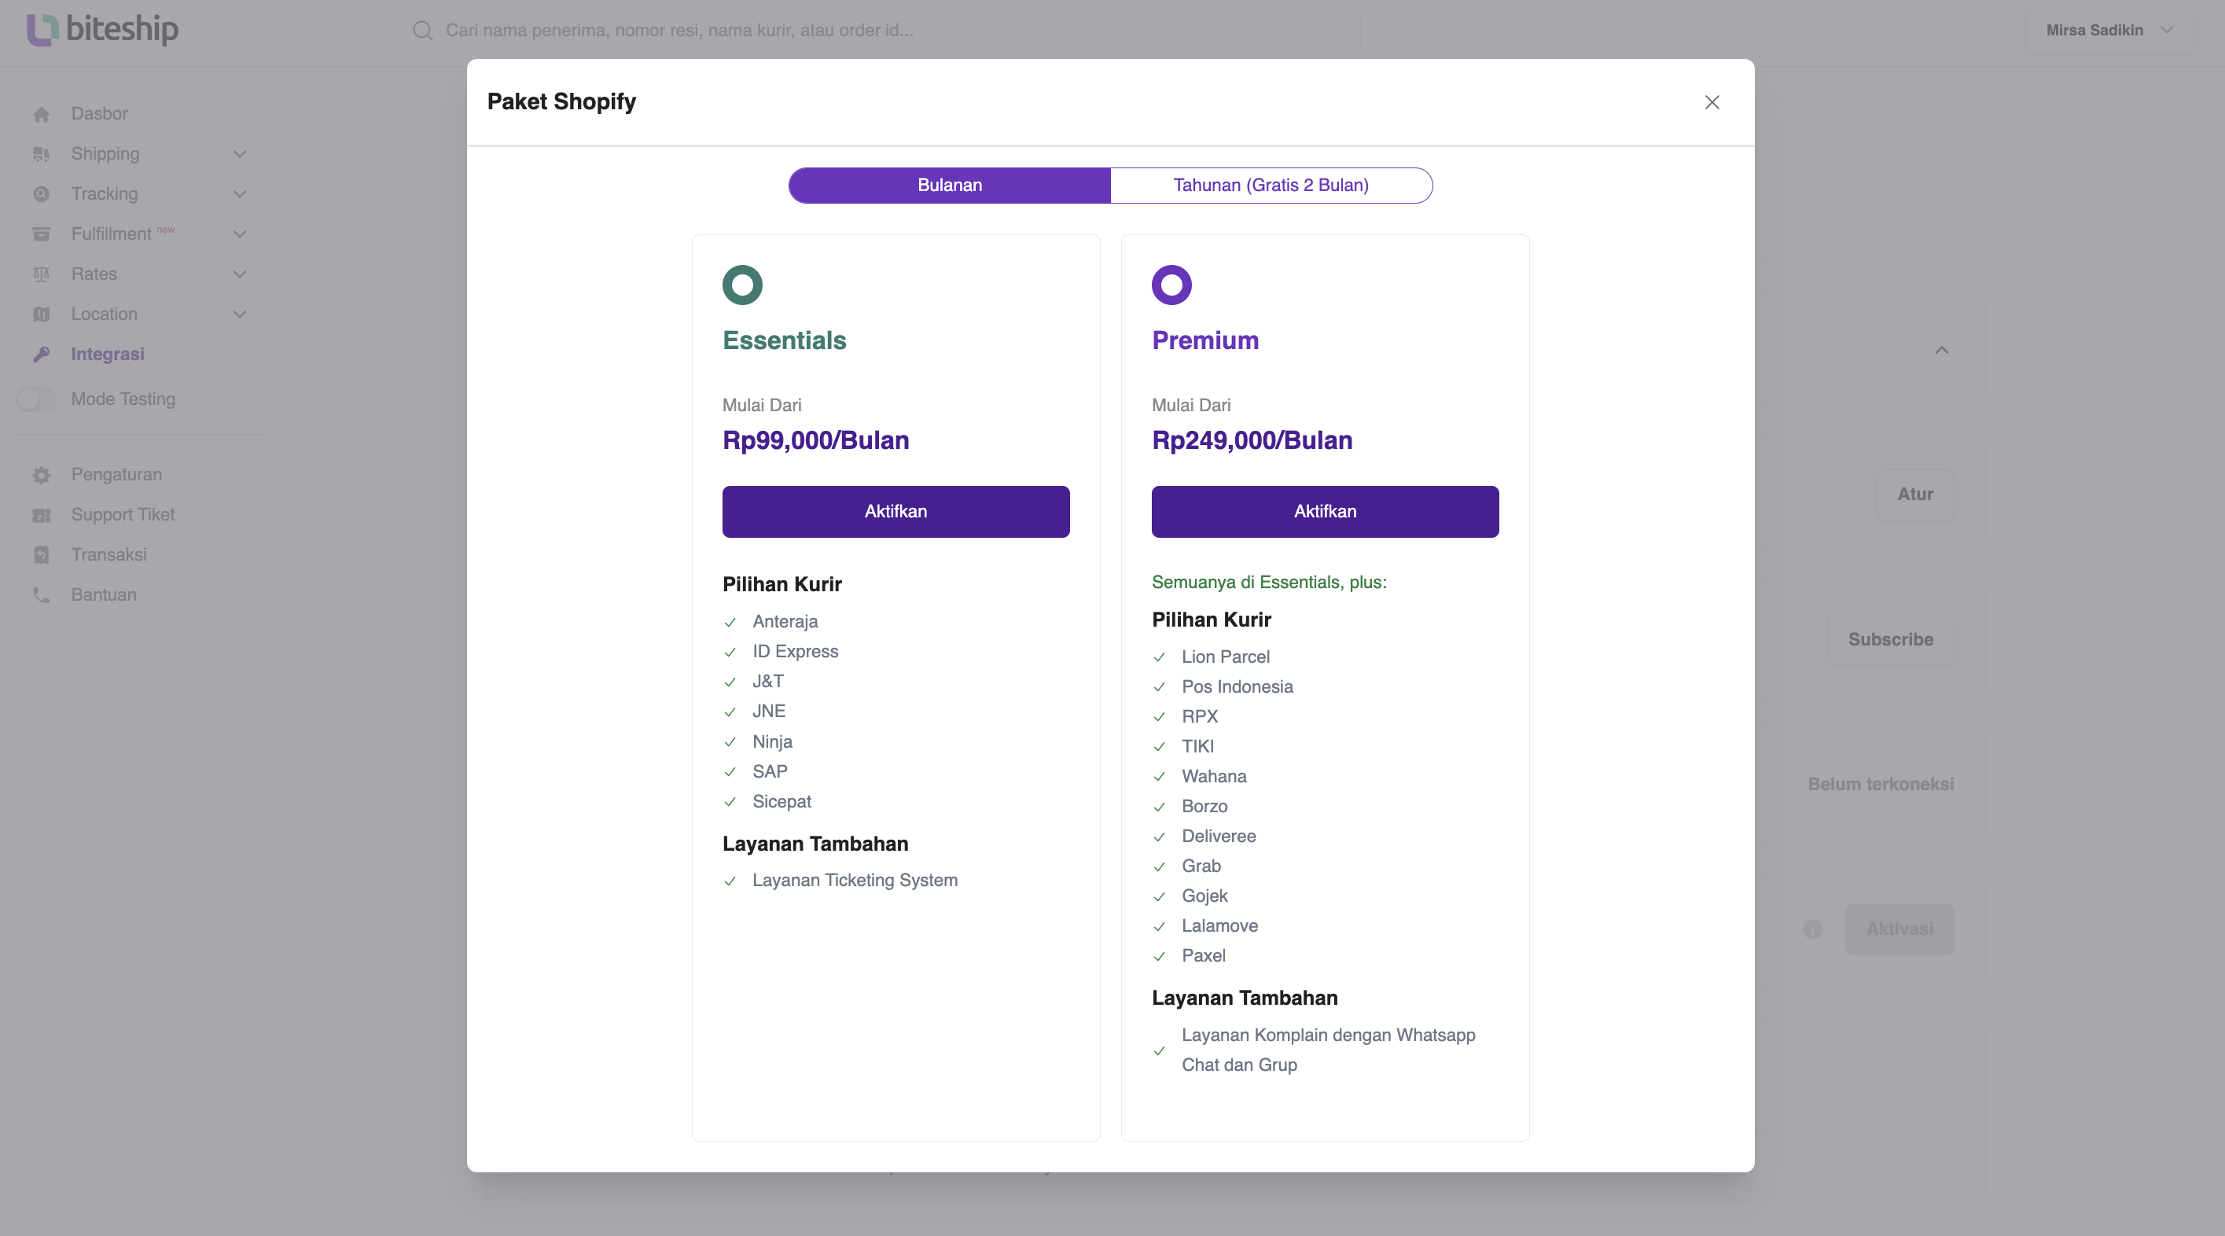Image resolution: width=2225 pixels, height=1236 pixels.
Task: Click the Sicepat courier entry
Action: coord(782,801)
